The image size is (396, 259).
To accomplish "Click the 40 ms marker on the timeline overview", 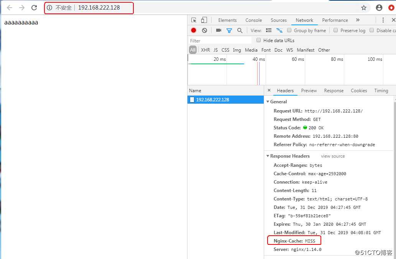I will 259,59.
